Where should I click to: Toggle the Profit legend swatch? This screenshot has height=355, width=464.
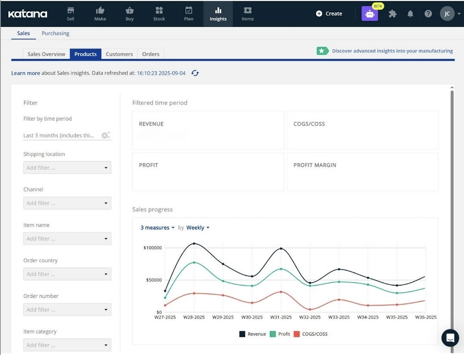(x=273, y=334)
